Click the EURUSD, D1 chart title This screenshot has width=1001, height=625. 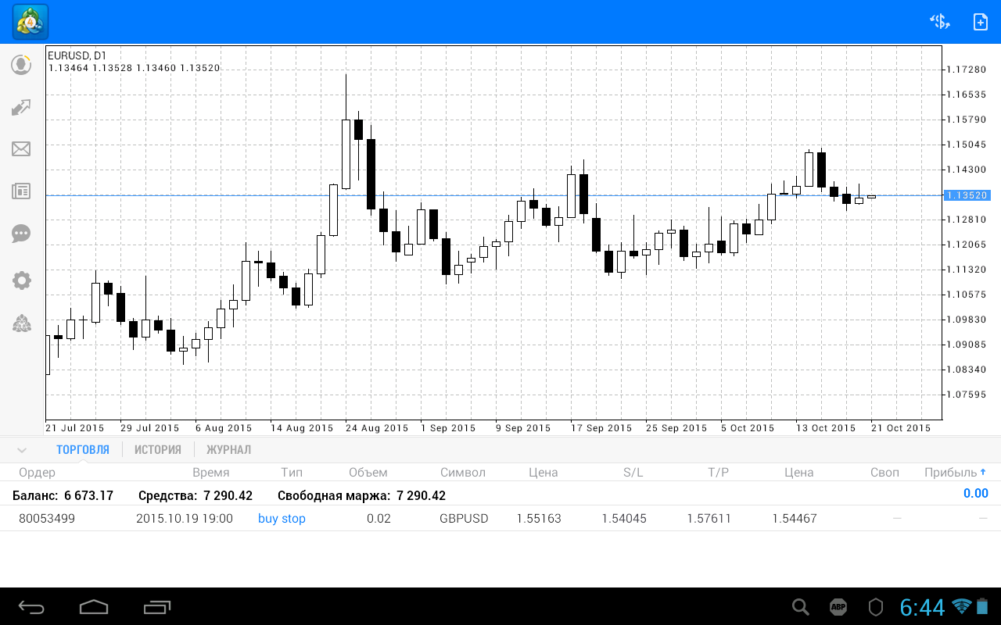(77, 55)
